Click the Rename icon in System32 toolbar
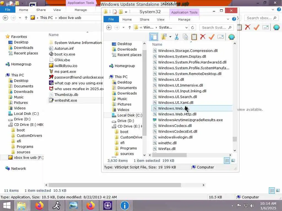 pyautogui.click(x=221, y=37)
